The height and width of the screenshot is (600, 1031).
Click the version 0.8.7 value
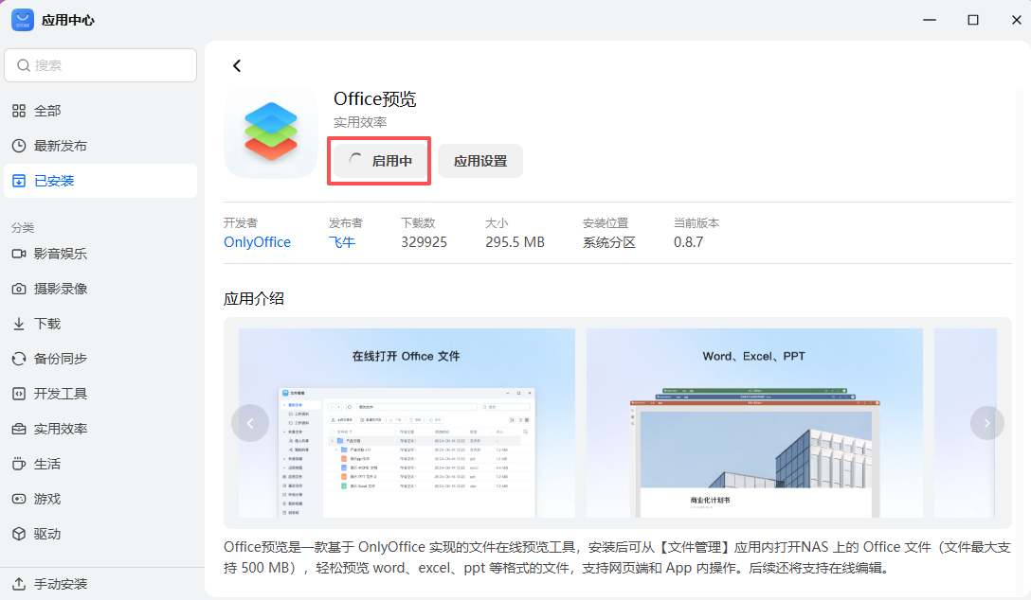[x=688, y=242]
